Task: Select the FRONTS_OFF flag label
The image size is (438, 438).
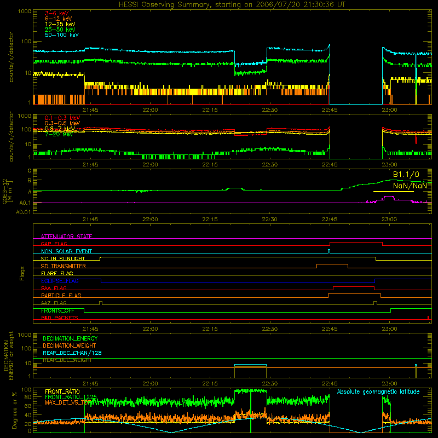Action: (x=57, y=310)
